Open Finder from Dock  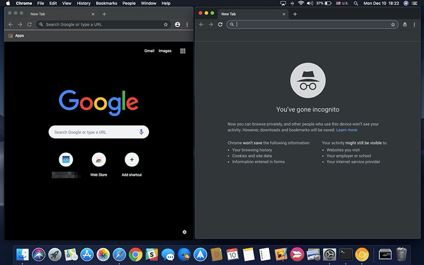tap(22, 254)
